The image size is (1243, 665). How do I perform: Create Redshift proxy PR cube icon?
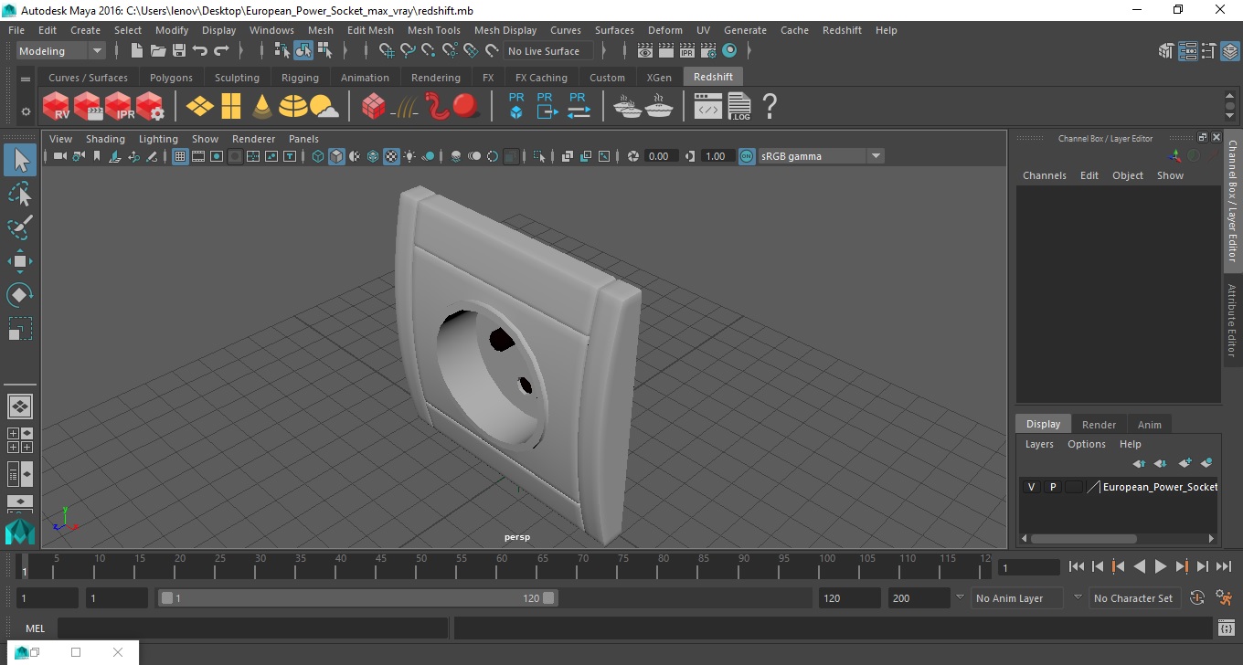516,106
